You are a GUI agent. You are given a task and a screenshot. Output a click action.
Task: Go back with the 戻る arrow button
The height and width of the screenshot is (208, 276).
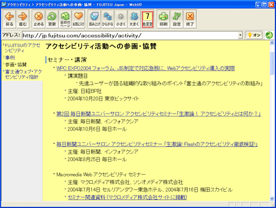point(9,19)
